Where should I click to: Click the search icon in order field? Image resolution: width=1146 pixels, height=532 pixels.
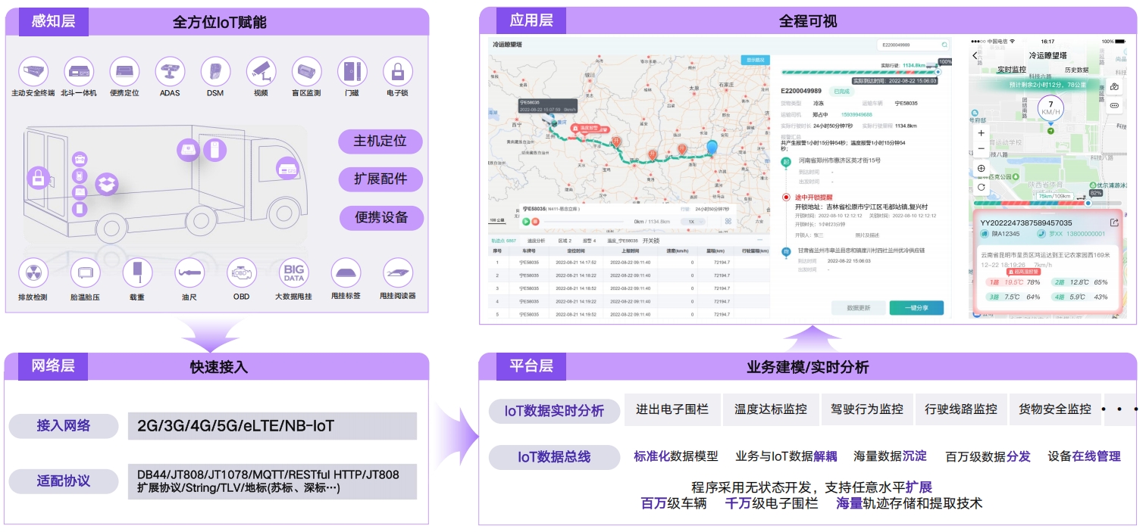click(944, 45)
